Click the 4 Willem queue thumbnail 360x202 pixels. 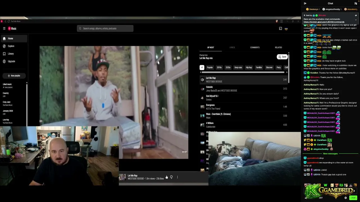point(202,125)
